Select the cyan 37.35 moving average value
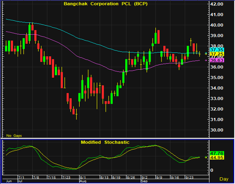This screenshot has width=235, height=184. pyautogui.click(x=217, y=50)
